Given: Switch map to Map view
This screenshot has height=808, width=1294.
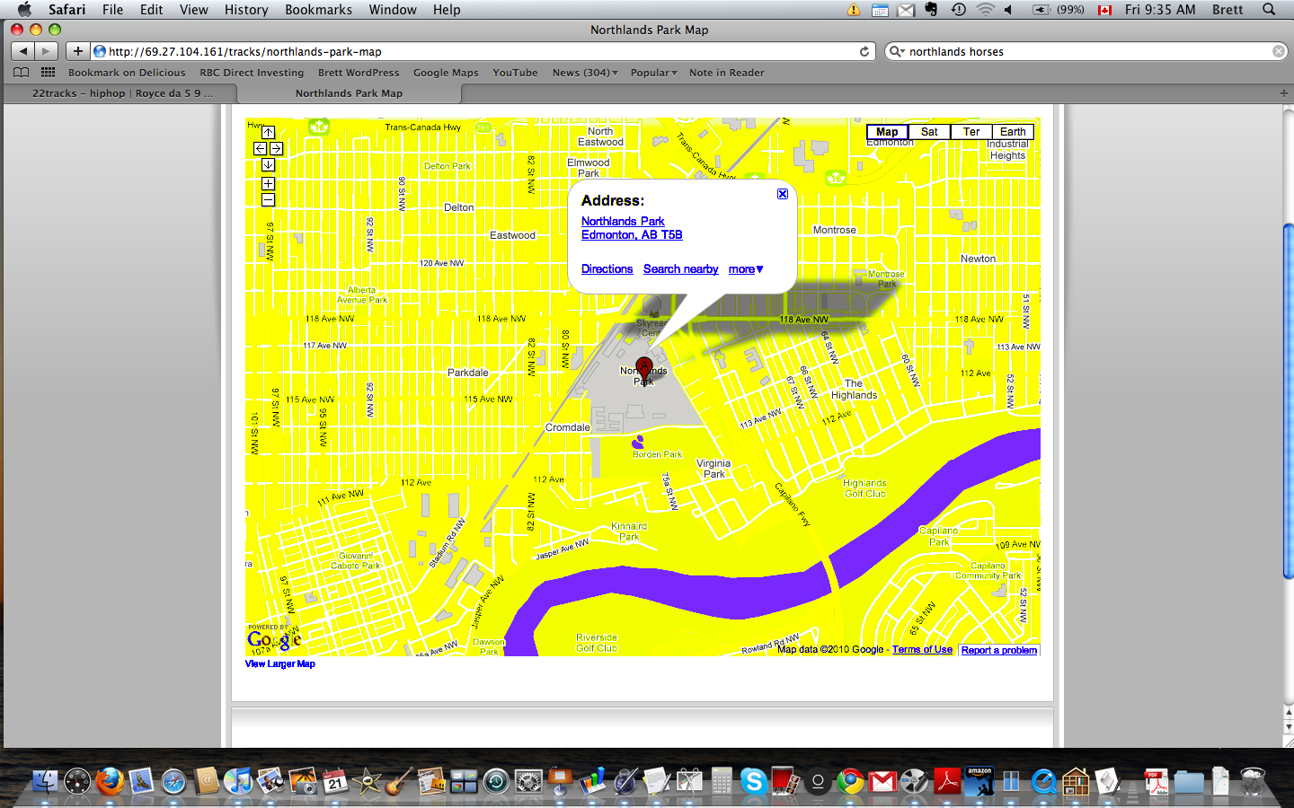Looking at the screenshot, I should tap(887, 132).
